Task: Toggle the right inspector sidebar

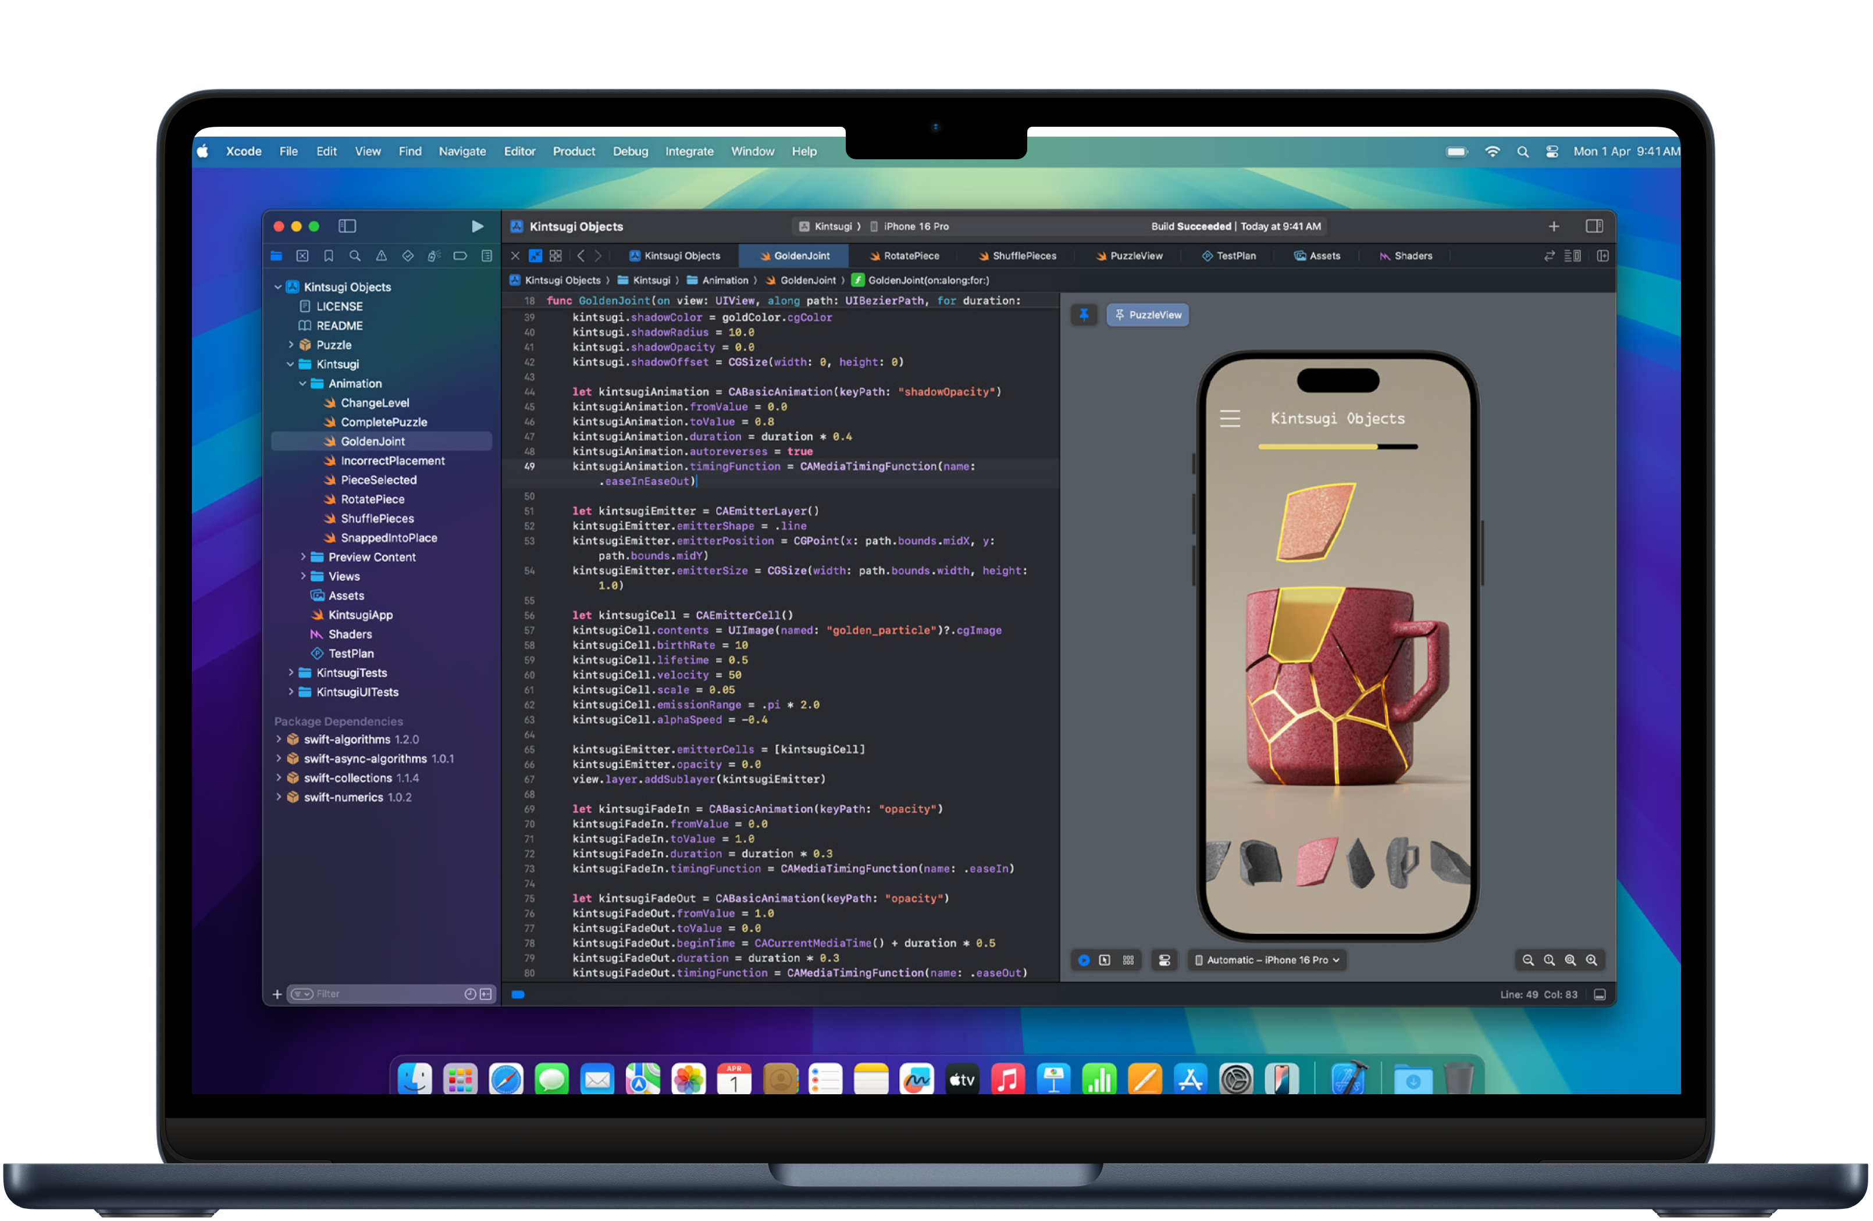Action: pyautogui.click(x=1594, y=227)
